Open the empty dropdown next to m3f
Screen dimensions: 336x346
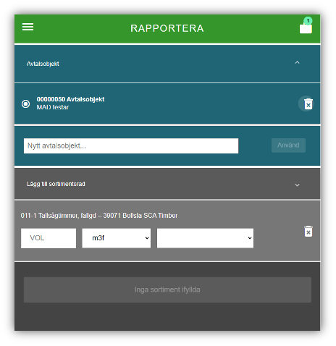click(x=205, y=238)
